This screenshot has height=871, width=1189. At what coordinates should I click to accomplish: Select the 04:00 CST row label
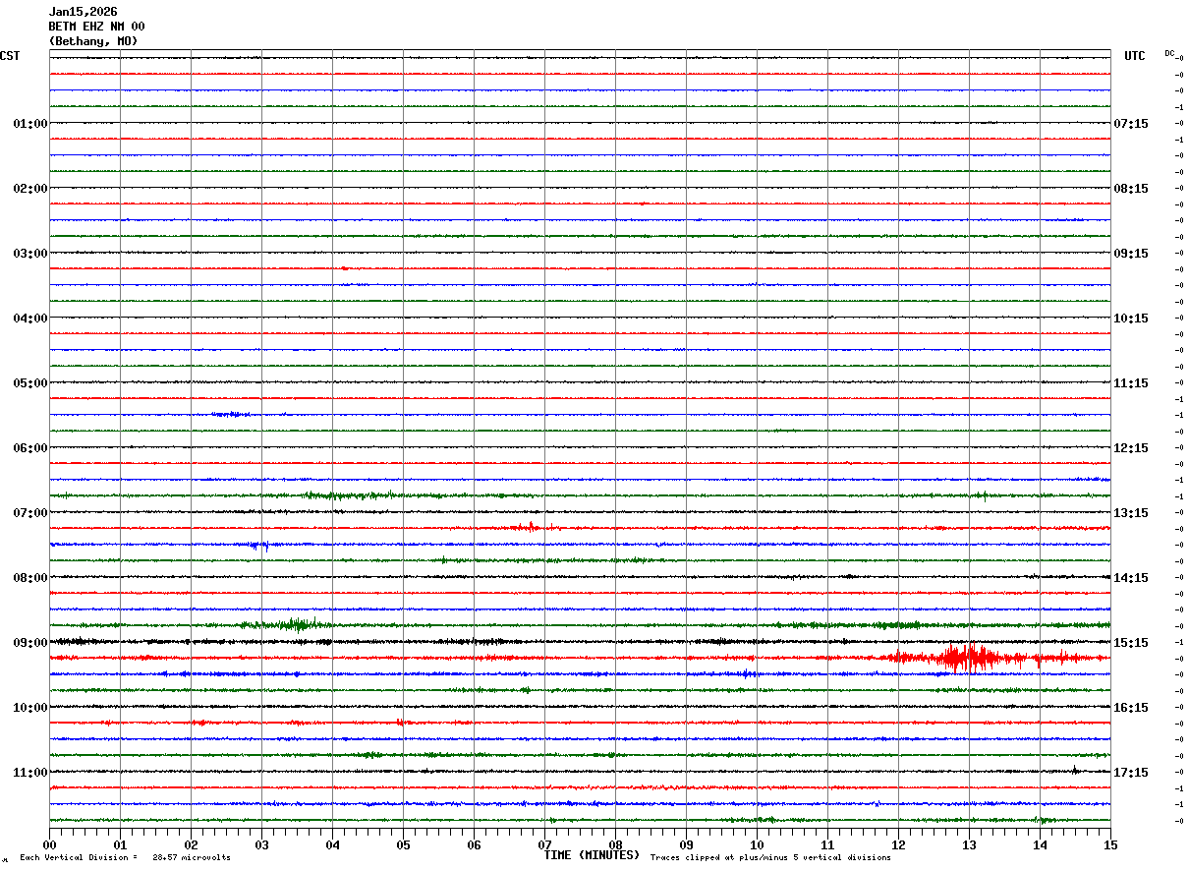click(x=29, y=319)
